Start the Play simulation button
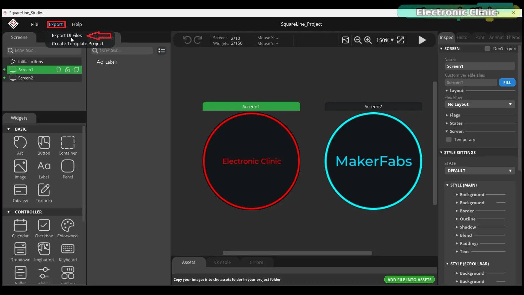Viewport: 524px width, 295px height. coord(422,40)
